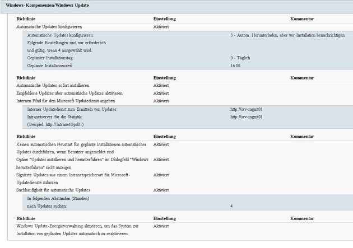353x248 pixels.
Task: Click Richtlinie header above Windows Update-Energieverwaltung row
Action: pyautogui.click(x=26, y=218)
